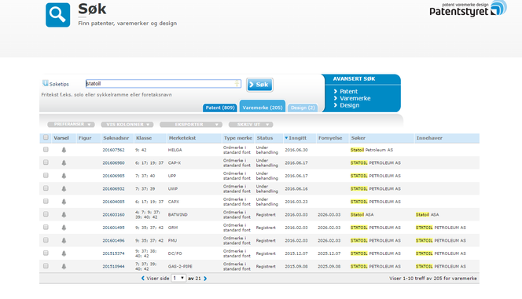Click the alert bell for GAS-2-PIPE row
The height and width of the screenshot is (299, 522).
coord(64,267)
